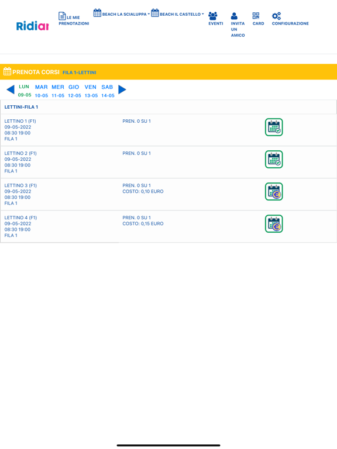The image size is (337, 449).
Task: Go to previous week with left arrow
Action: click(x=11, y=89)
